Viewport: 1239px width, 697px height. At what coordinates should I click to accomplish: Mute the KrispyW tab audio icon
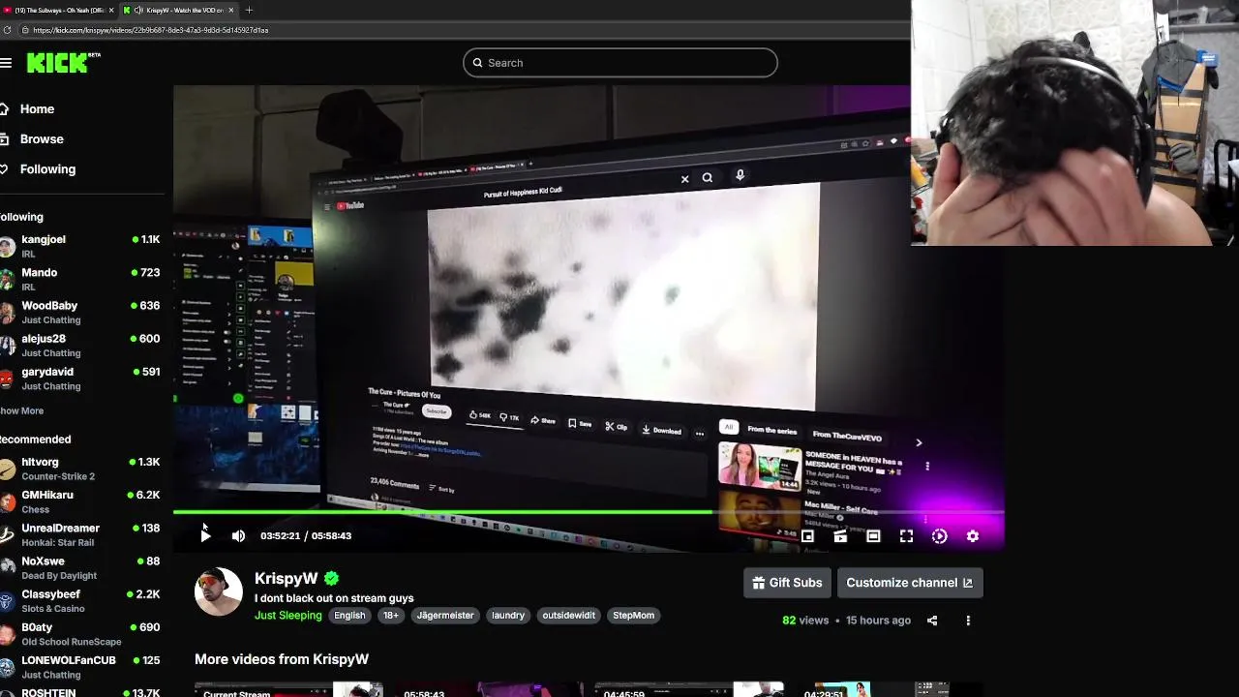(x=138, y=10)
